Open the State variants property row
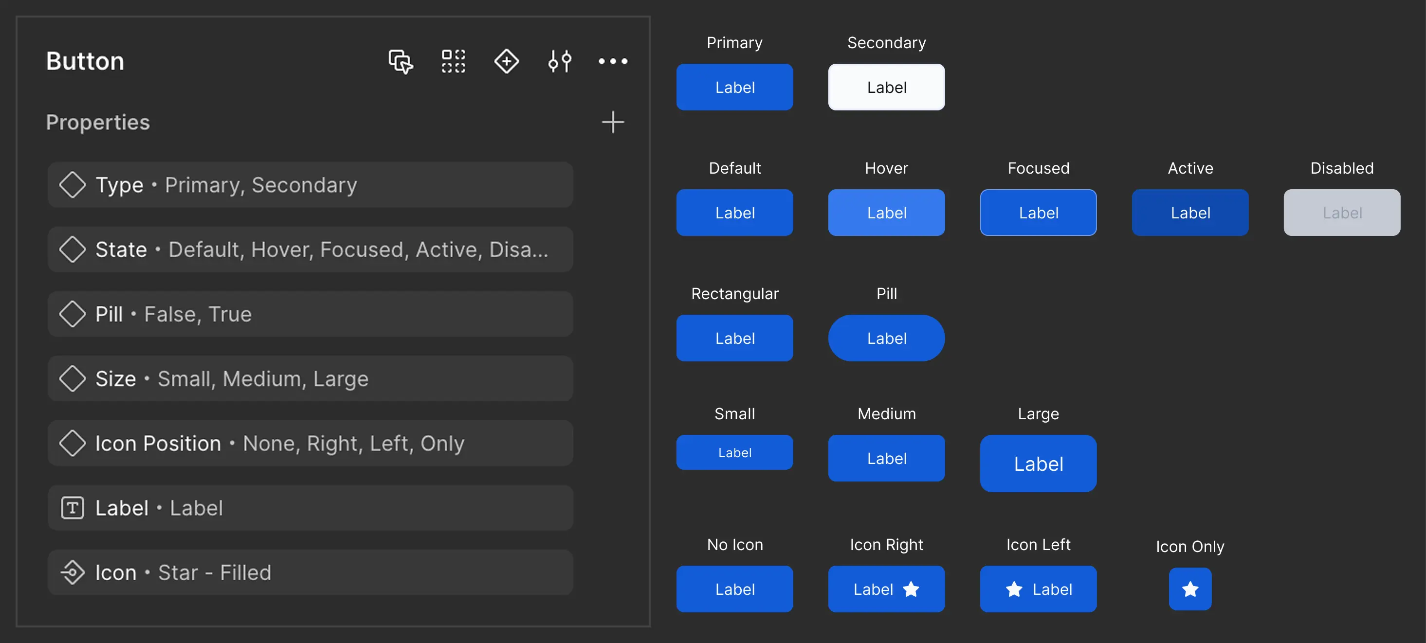The height and width of the screenshot is (643, 1426). point(310,250)
